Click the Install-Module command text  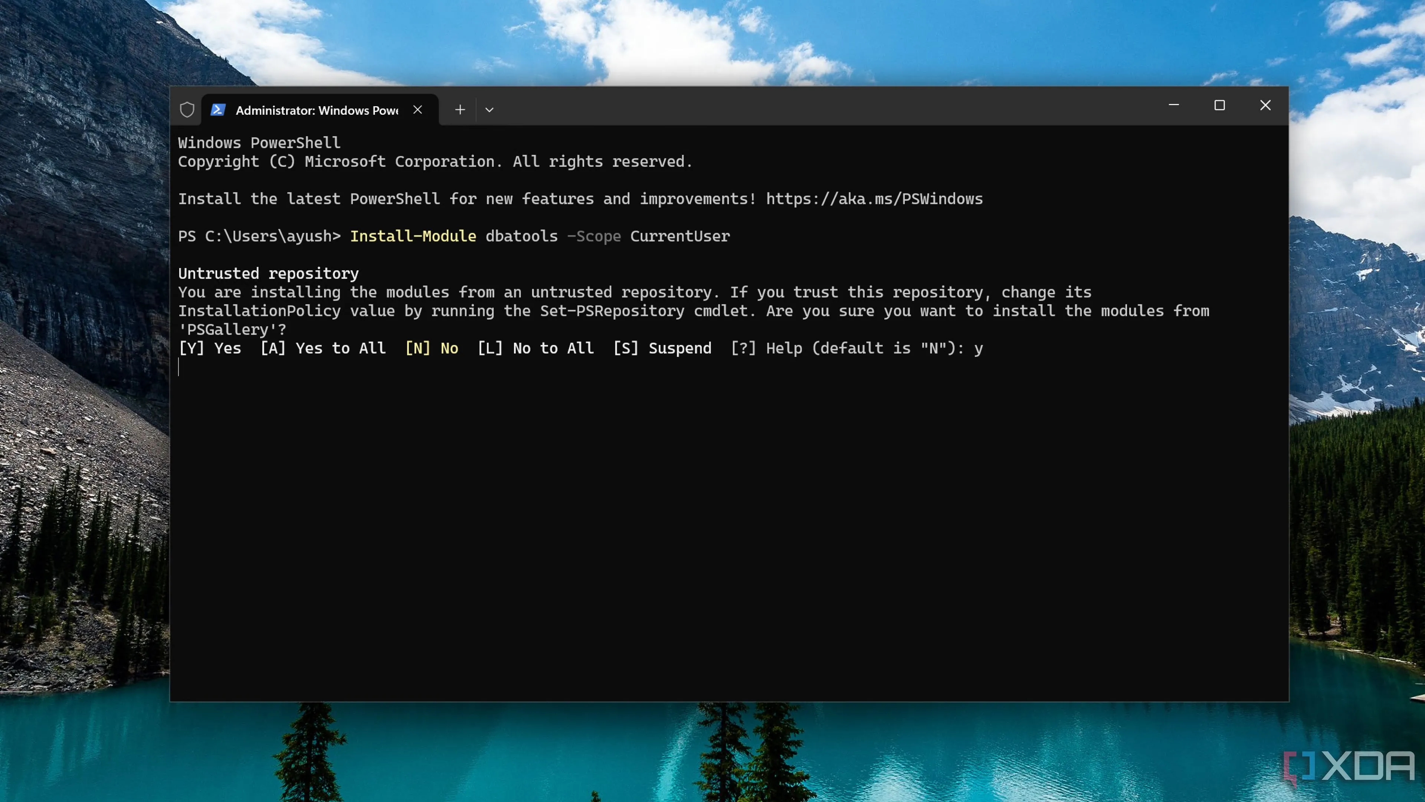tap(413, 236)
